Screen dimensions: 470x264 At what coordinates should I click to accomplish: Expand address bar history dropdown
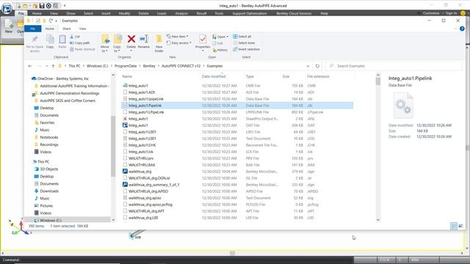pos(308,66)
